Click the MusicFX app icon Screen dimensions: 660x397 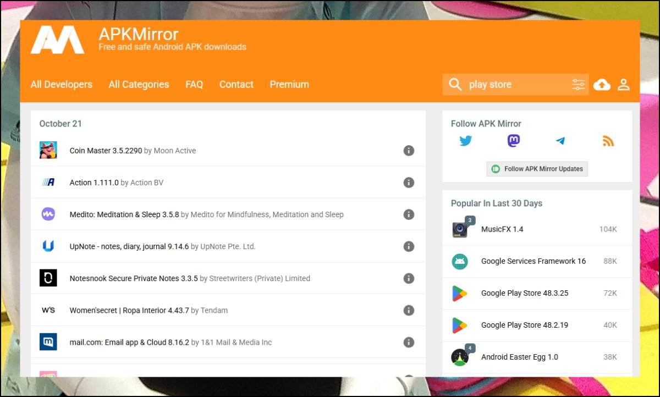[x=460, y=229]
